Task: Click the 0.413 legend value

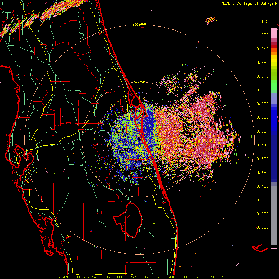Action: (x=263, y=187)
